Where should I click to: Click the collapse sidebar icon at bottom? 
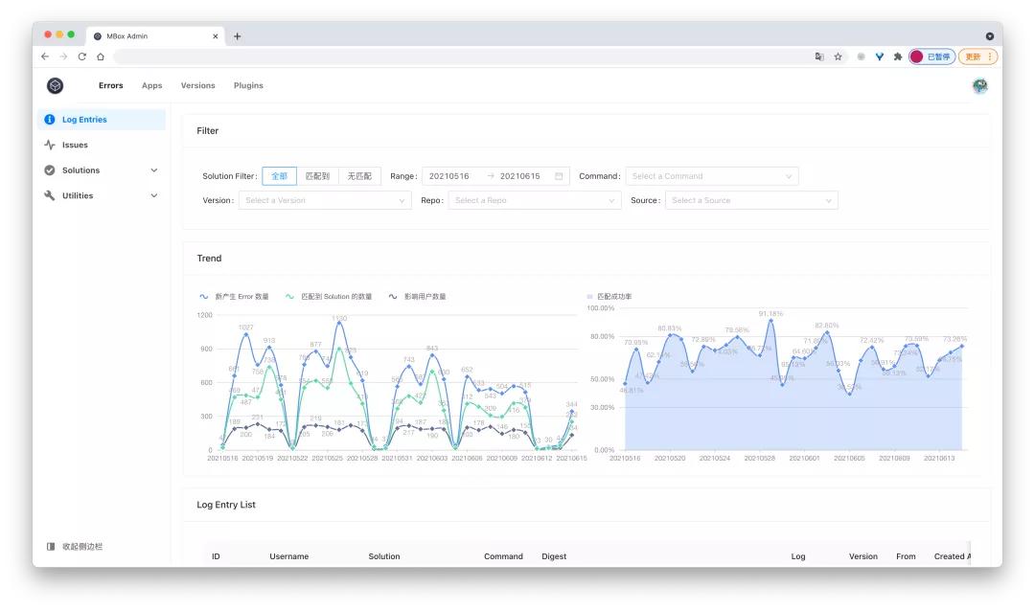click(x=51, y=547)
